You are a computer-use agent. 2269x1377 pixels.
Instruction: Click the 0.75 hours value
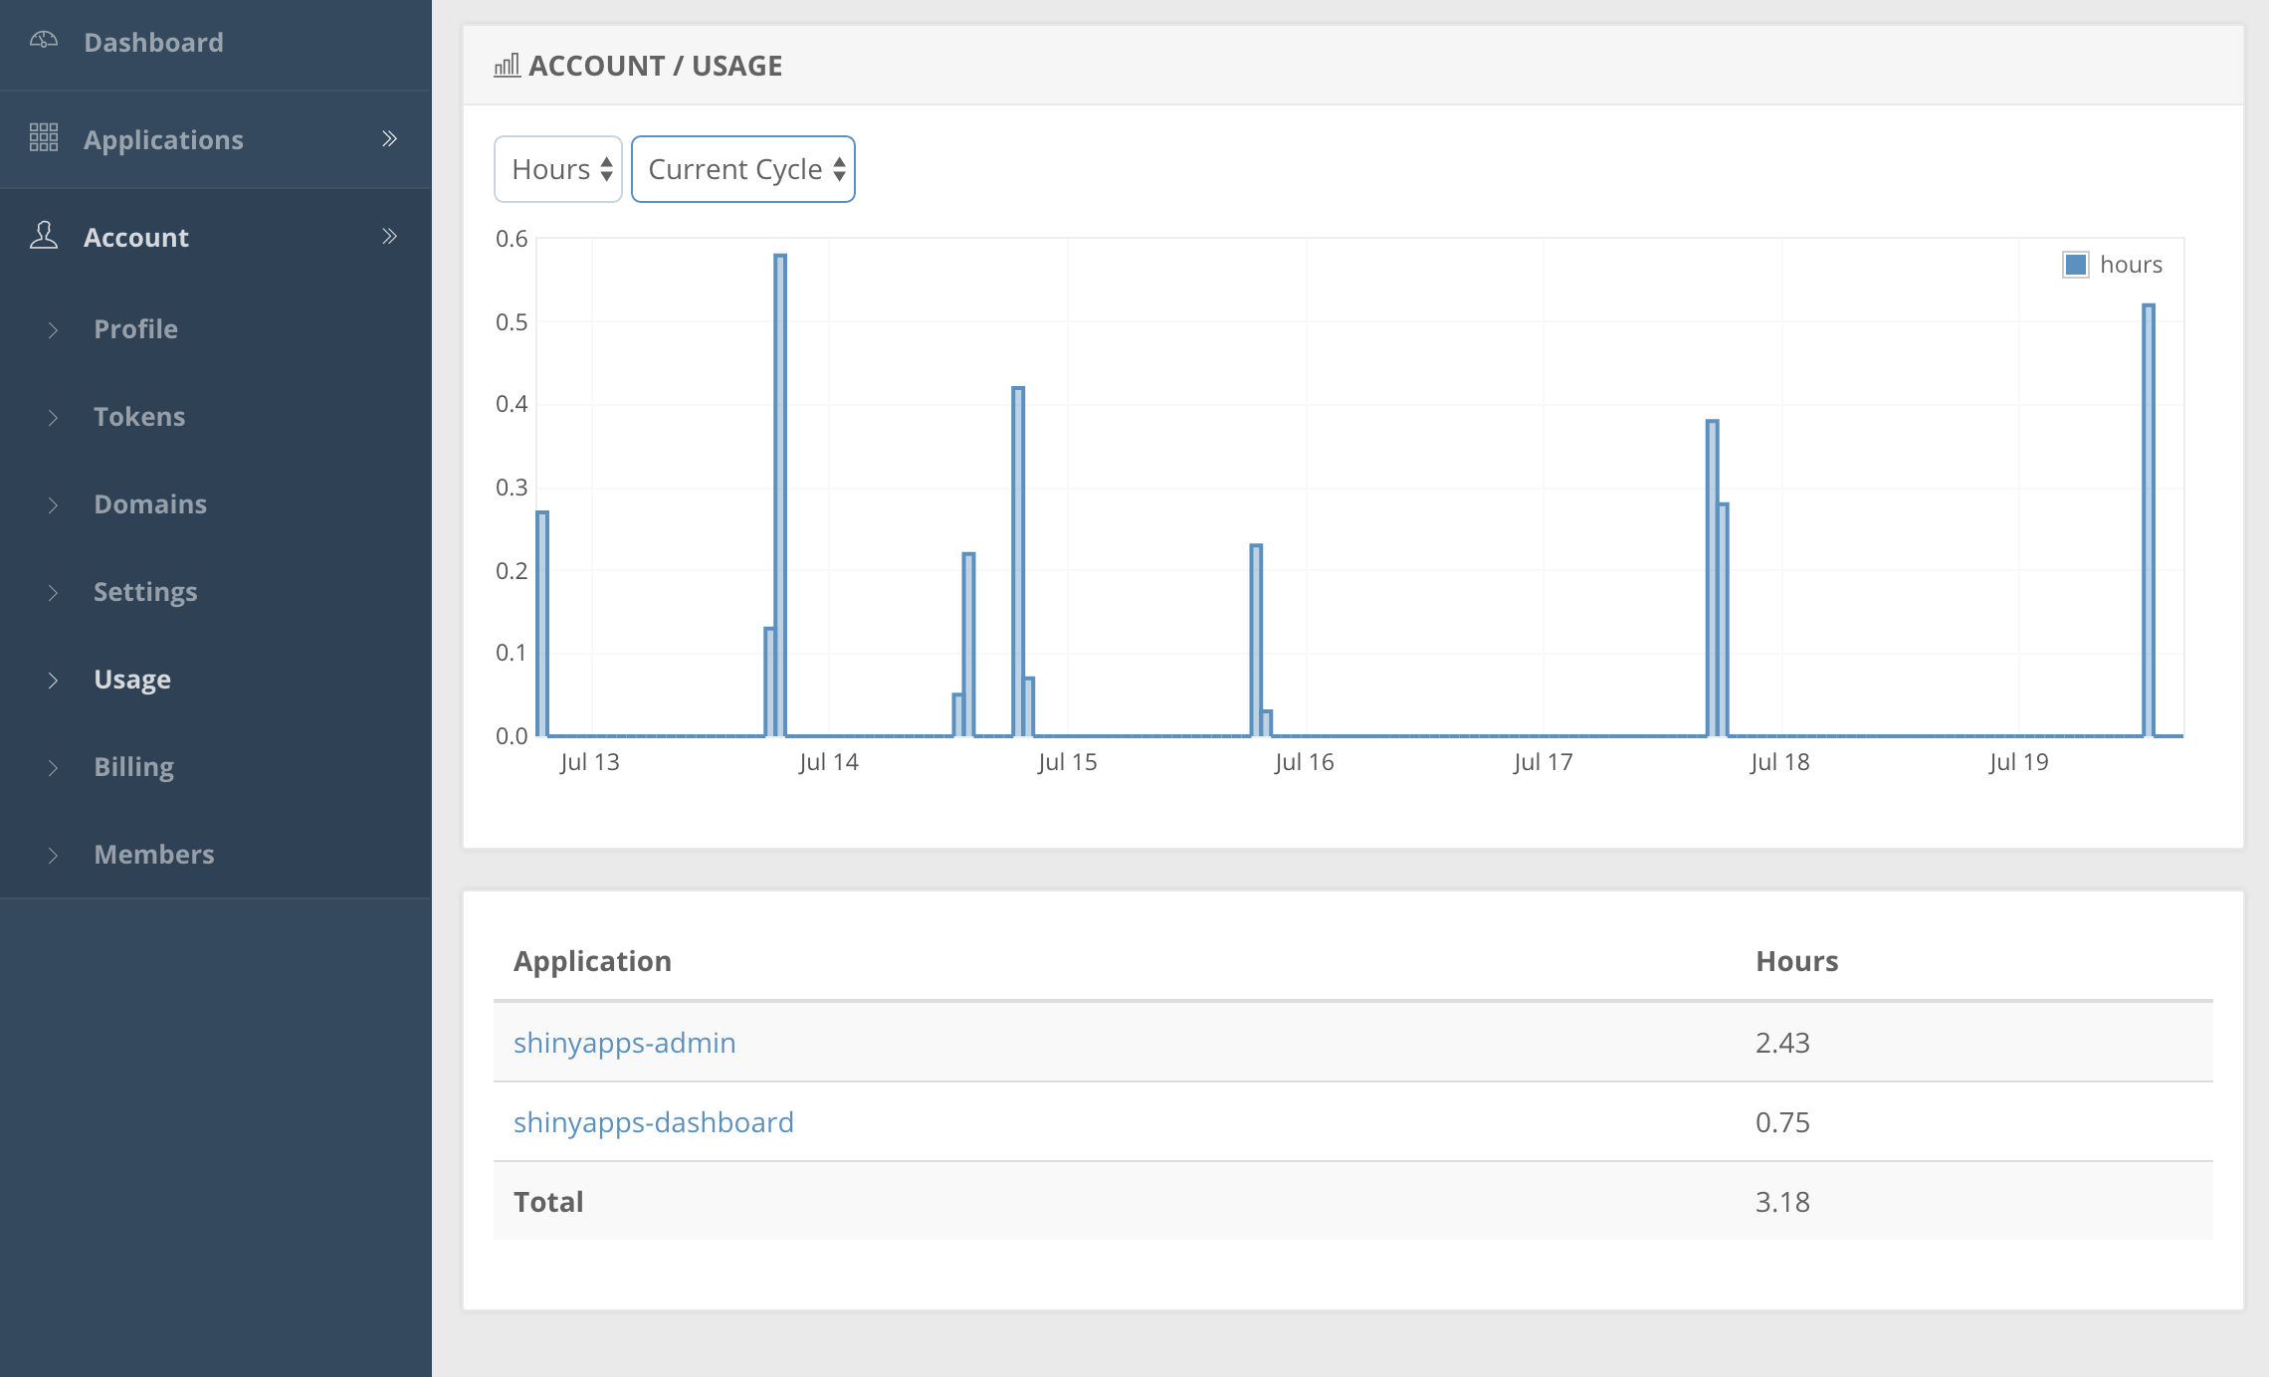point(1782,1122)
